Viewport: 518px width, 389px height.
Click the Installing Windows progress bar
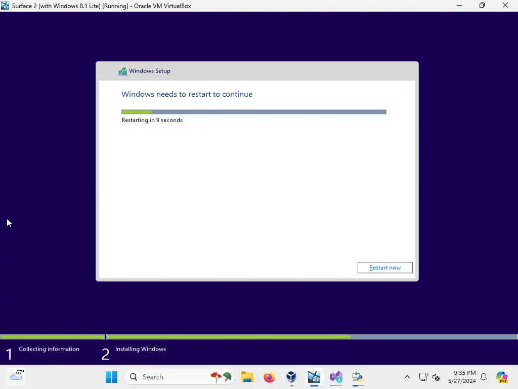pos(312,337)
